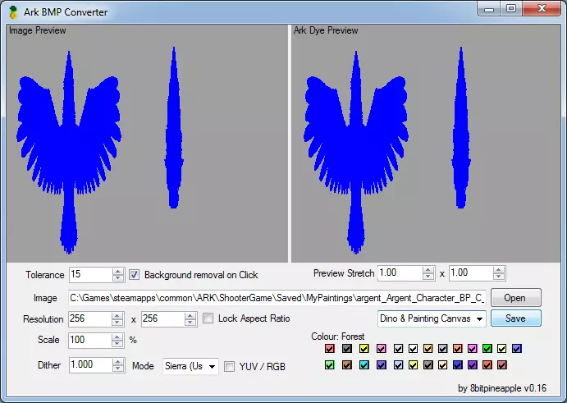The height and width of the screenshot is (403, 567).
Task: Click the pineapple app icon in title bar
Action: coord(13,12)
